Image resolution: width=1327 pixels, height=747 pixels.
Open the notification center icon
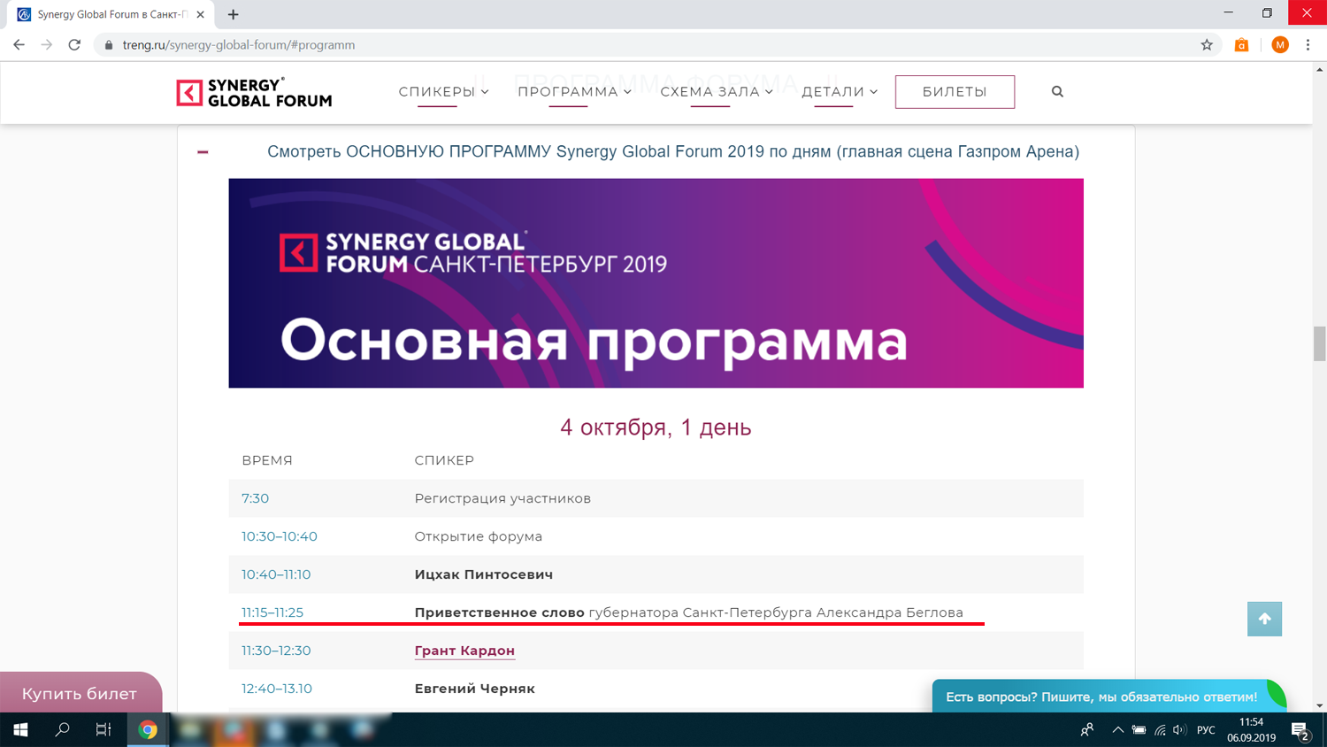[1300, 730]
